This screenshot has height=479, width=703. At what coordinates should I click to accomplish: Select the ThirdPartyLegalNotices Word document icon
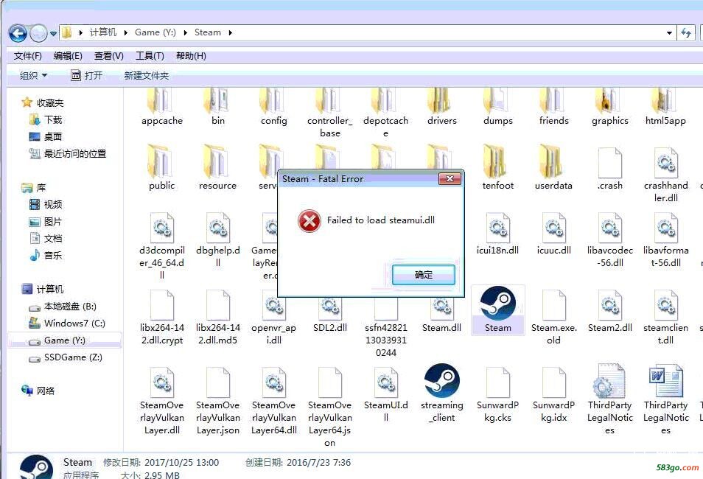point(665,385)
